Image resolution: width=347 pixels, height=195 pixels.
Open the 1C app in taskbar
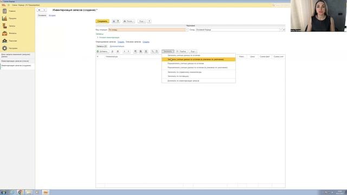(46, 192)
